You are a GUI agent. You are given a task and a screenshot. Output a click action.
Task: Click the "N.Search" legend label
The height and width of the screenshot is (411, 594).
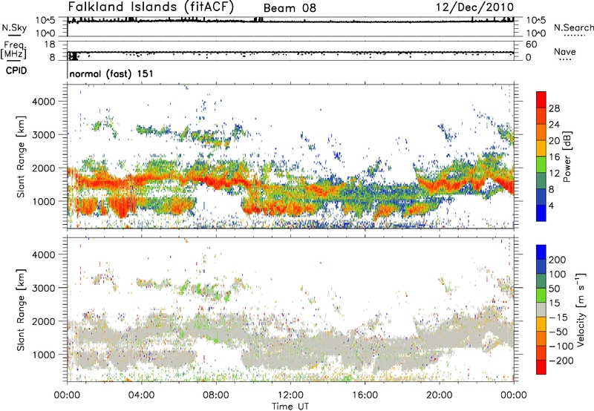tap(573, 27)
